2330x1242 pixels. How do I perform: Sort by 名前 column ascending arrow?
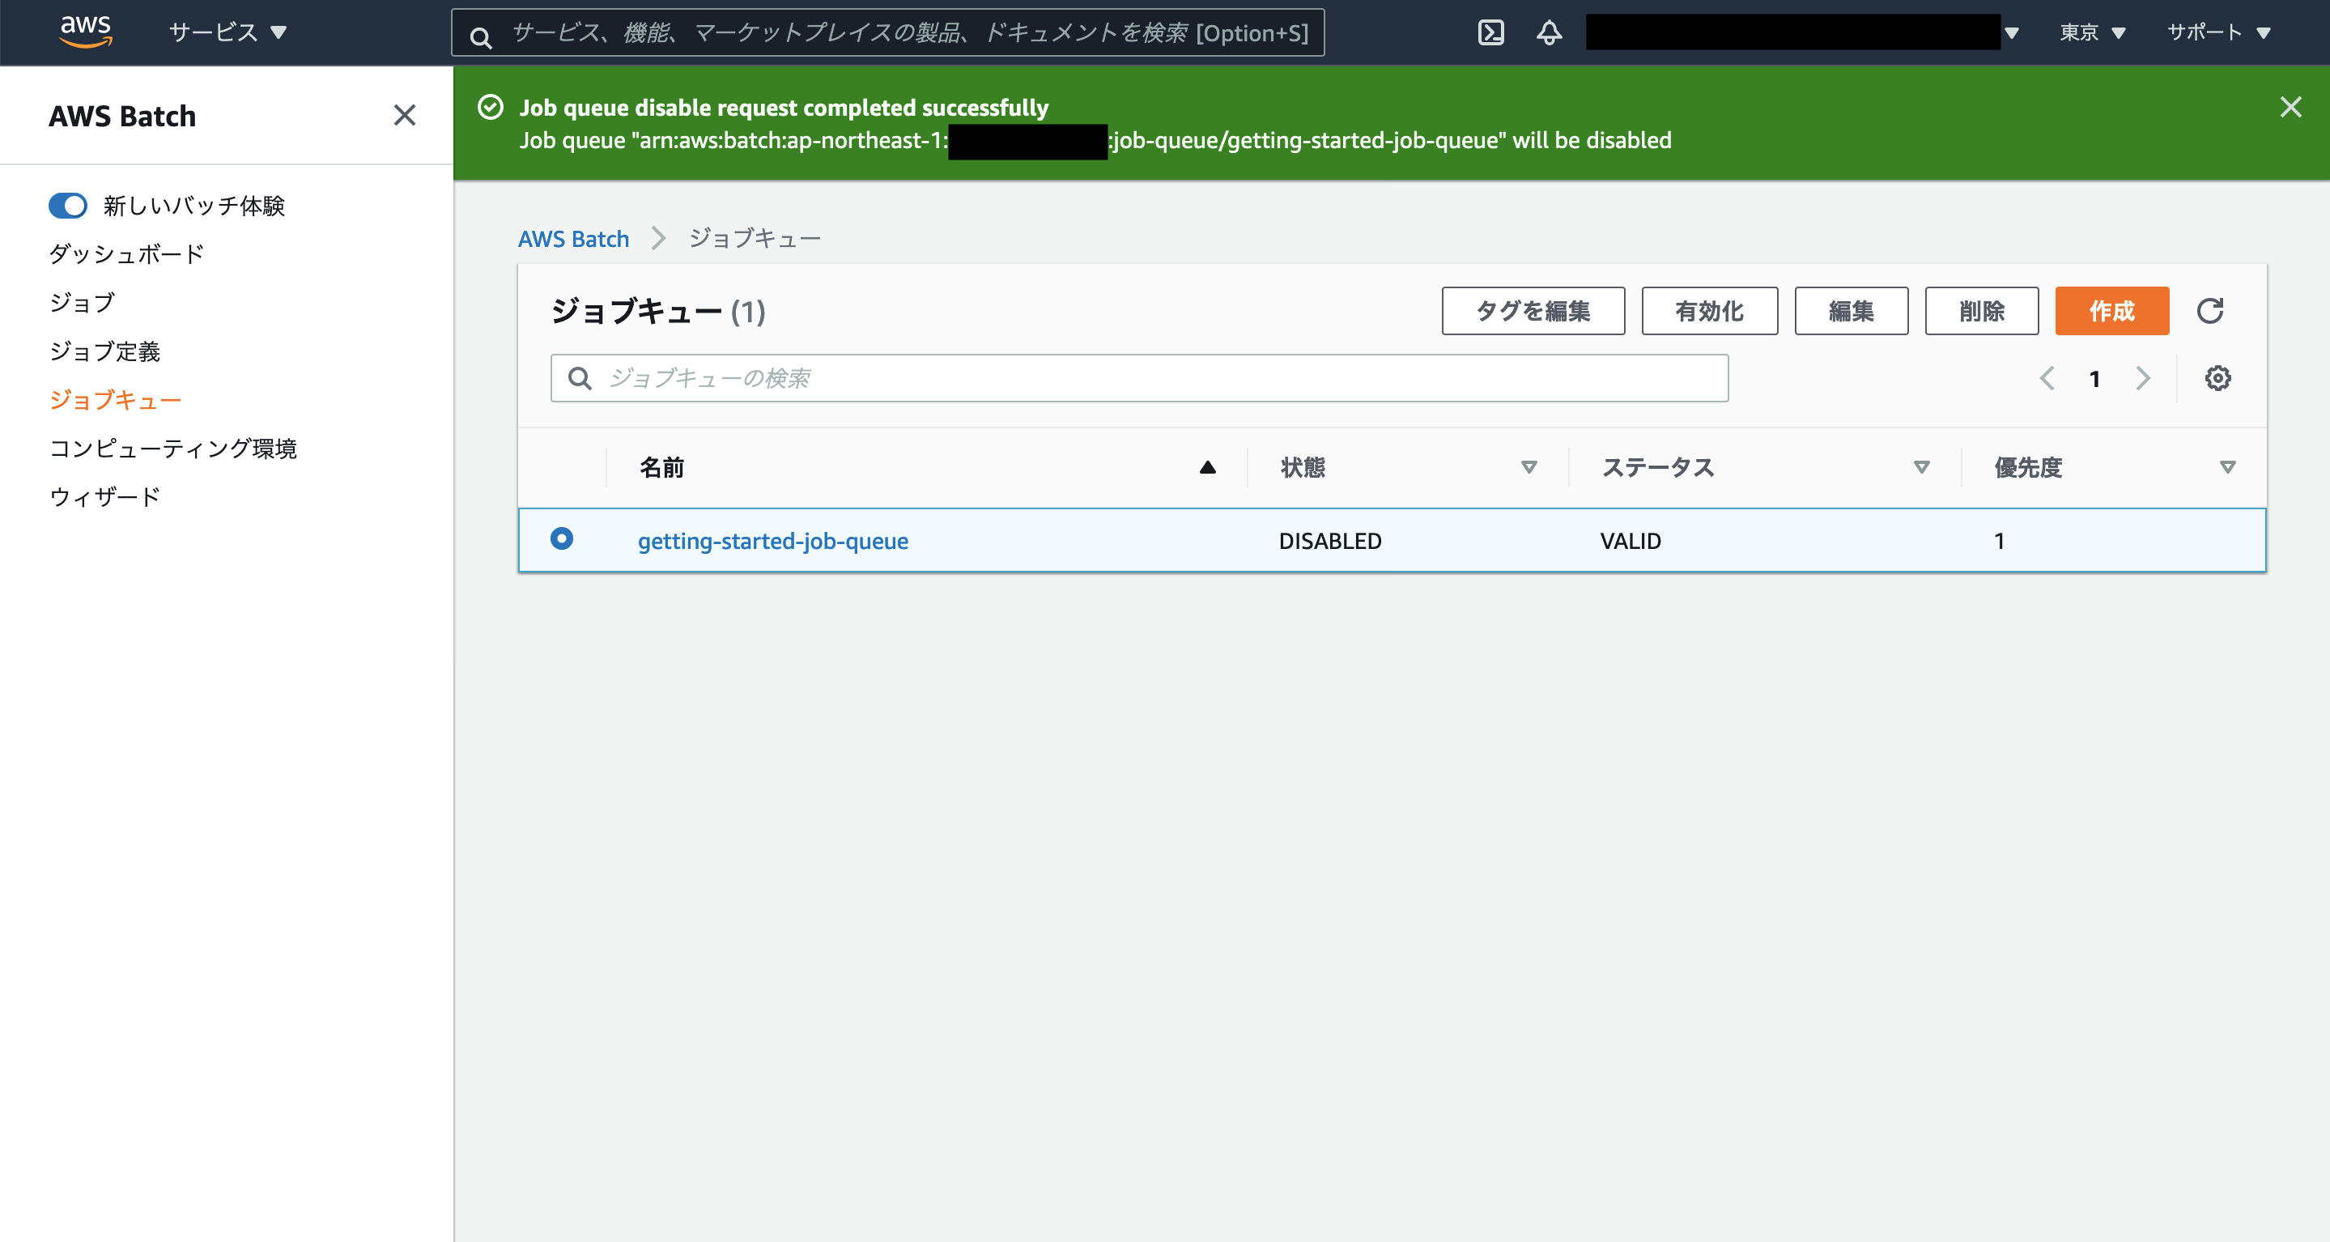click(1208, 468)
